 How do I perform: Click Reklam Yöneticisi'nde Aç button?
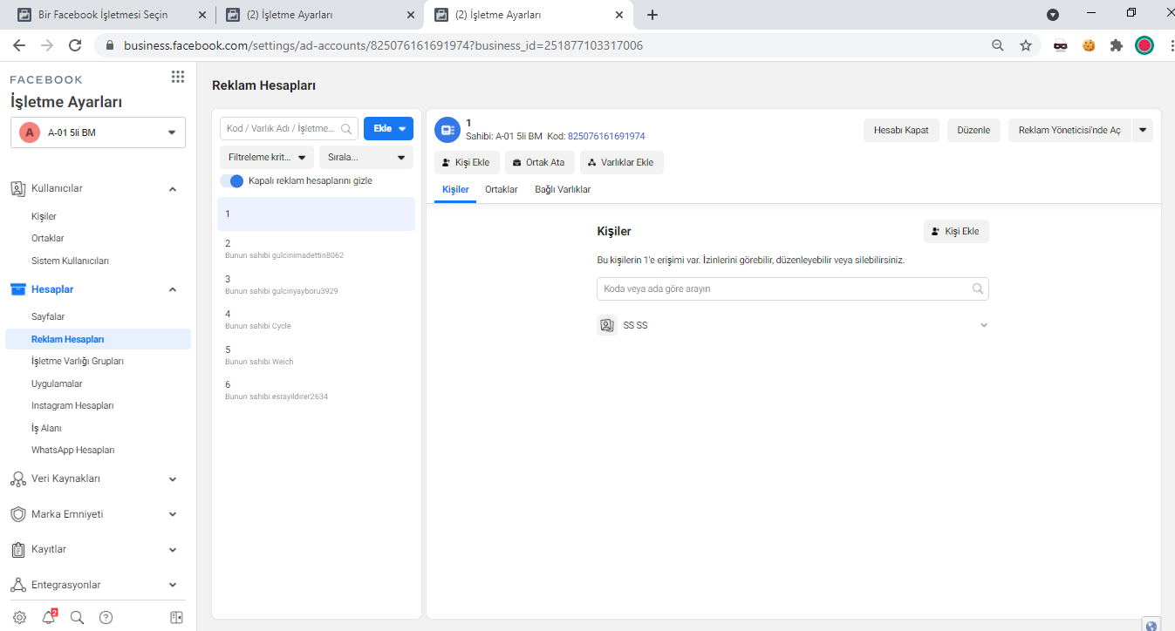(x=1069, y=130)
